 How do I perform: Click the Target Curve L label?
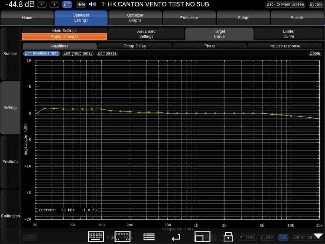[119, 237]
